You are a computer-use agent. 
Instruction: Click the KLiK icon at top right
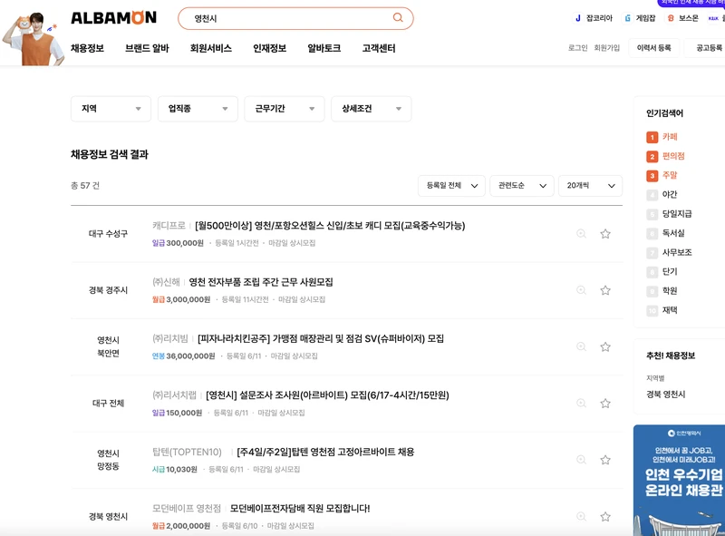(x=712, y=17)
